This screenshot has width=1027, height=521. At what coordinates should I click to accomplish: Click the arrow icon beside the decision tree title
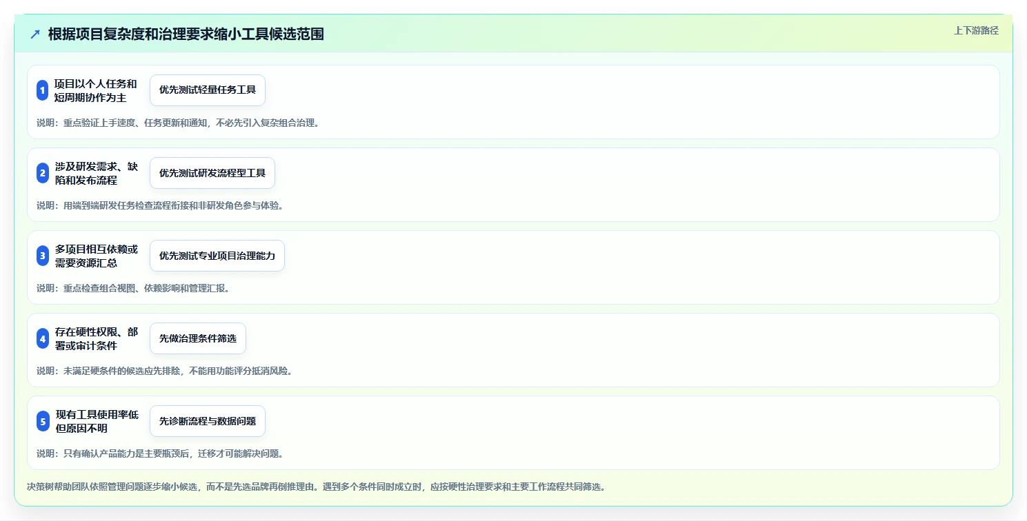point(35,34)
